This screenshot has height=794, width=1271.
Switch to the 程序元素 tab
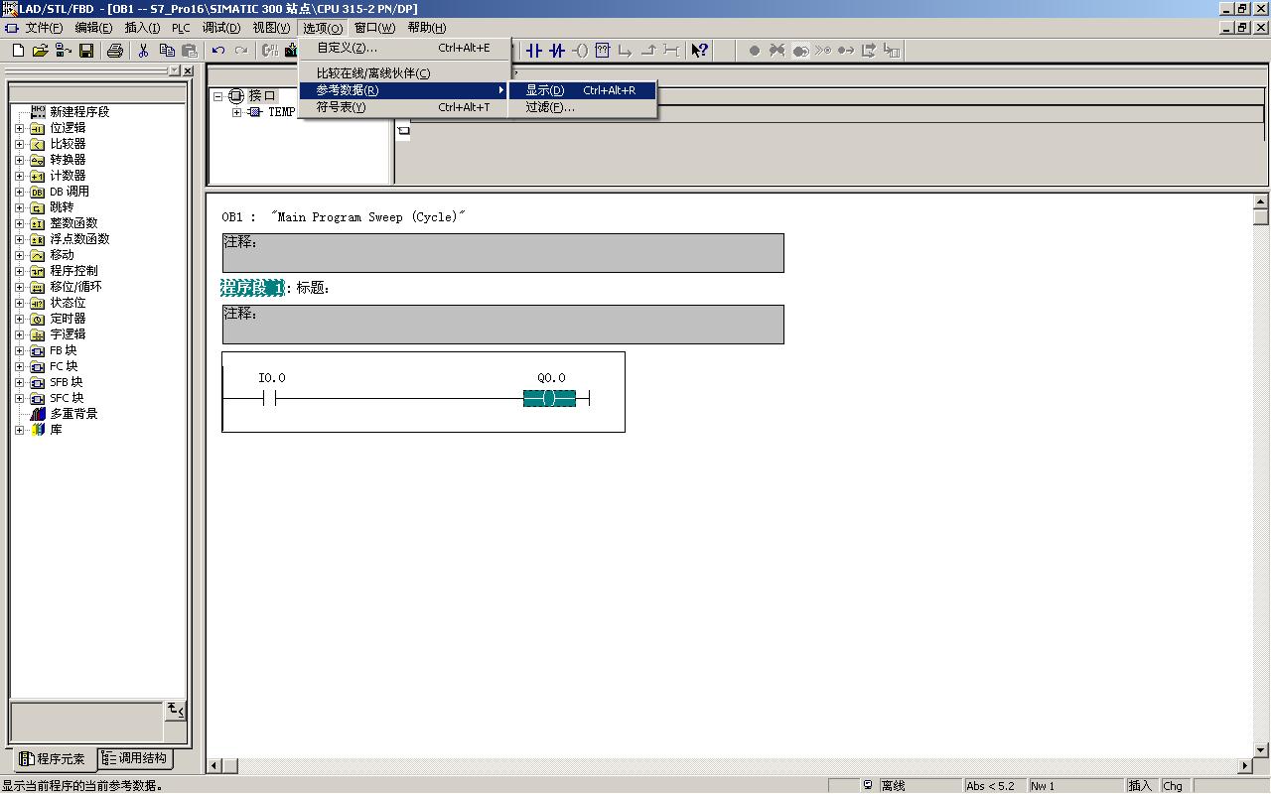tap(54, 759)
